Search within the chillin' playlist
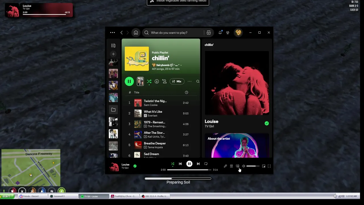This screenshot has height=205, width=364. [x=198, y=81]
